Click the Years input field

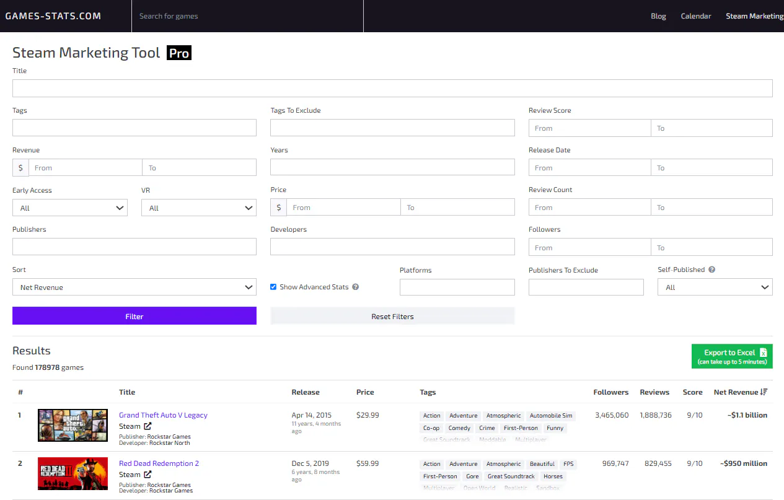392,167
